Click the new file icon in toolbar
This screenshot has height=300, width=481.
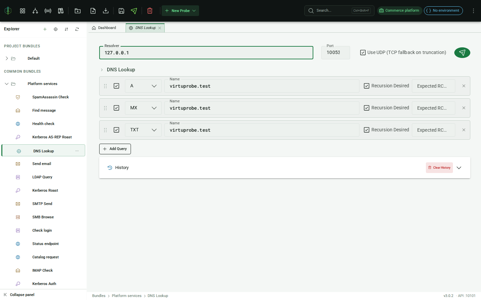coord(93,11)
